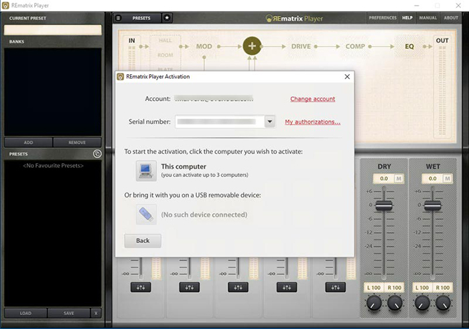The width and height of the screenshot is (469, 329).
Task: Toggle the EQ effect block
Action: (409, 46)
